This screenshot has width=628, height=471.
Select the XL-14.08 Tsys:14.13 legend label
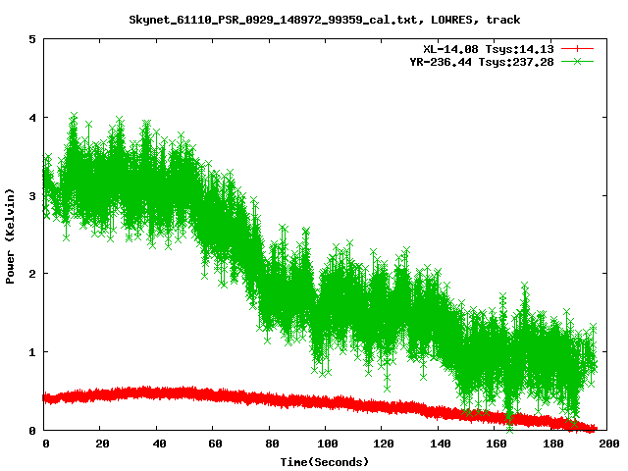tap(487, 48)
